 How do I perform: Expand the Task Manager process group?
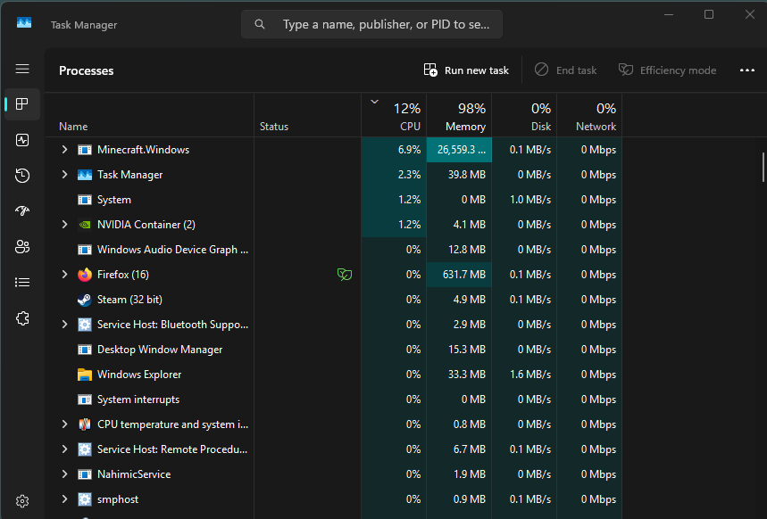[x=64, y=175]
